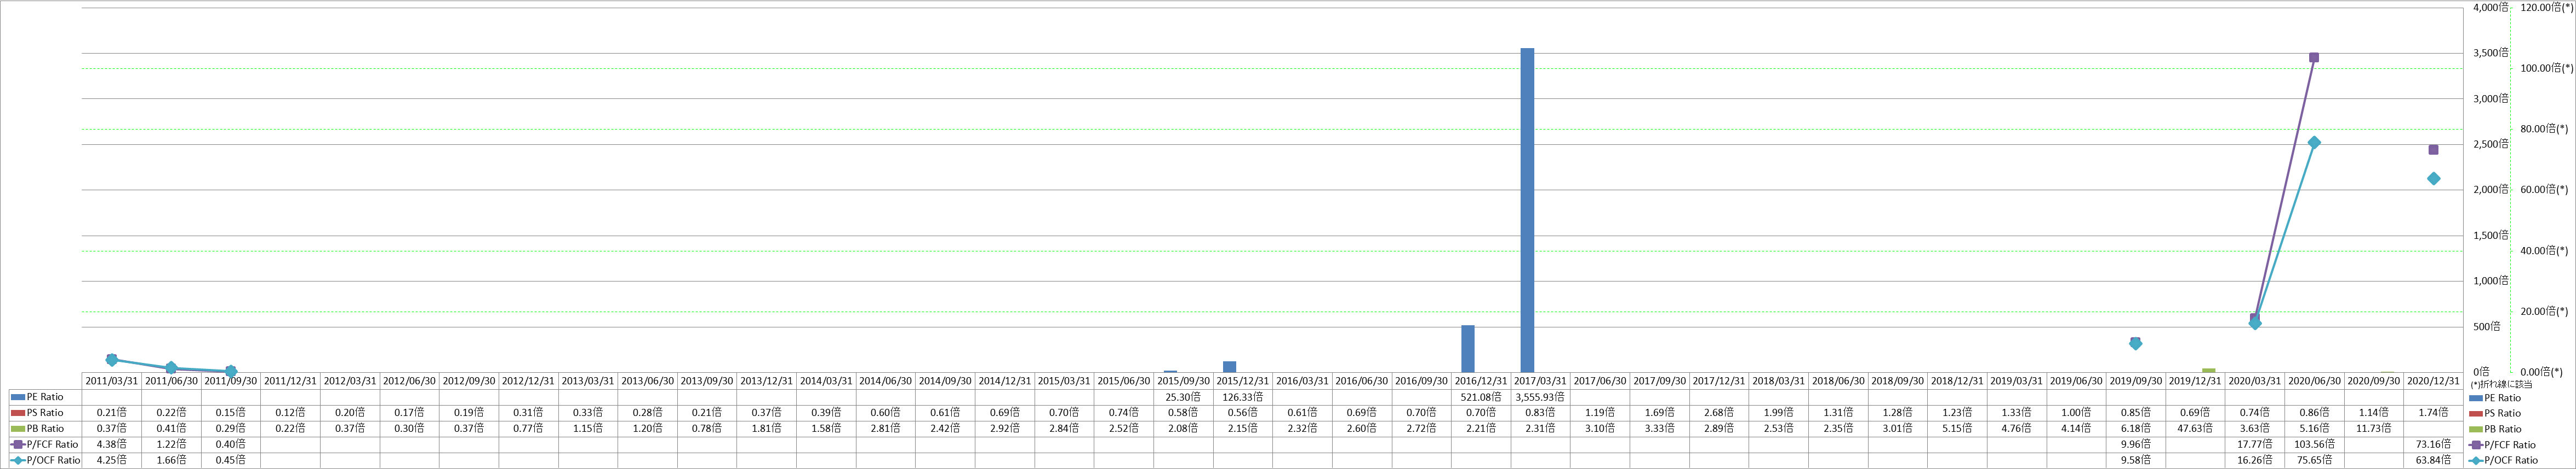Image resolution: width=2576 pixels, height=469 pixels.
Task: Click the P/OCF Ratio label in right legend
Action: (x=2511, y=461)
